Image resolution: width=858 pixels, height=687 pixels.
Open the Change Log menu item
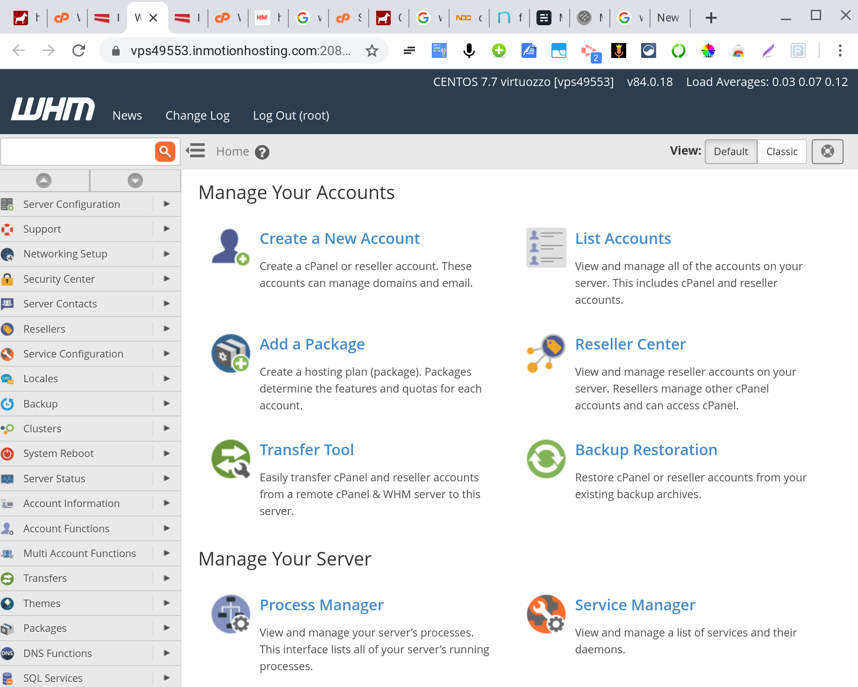click(x=197, y=115)
